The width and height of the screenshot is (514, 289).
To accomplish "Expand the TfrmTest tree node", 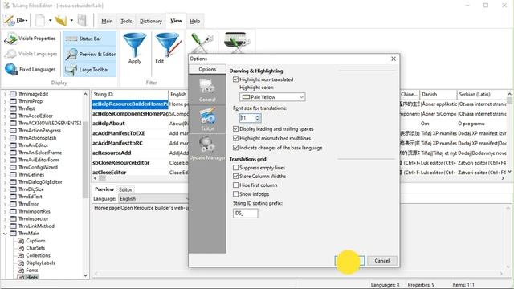I will [x=5, y=108].
